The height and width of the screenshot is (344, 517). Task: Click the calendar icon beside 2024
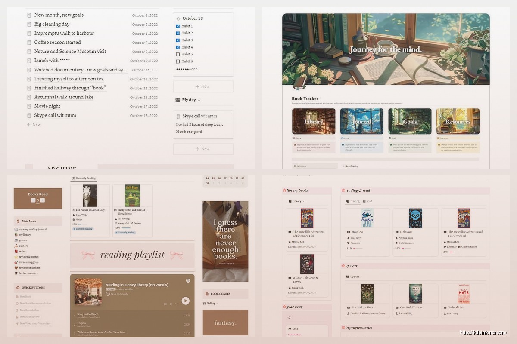click(290, 329)
